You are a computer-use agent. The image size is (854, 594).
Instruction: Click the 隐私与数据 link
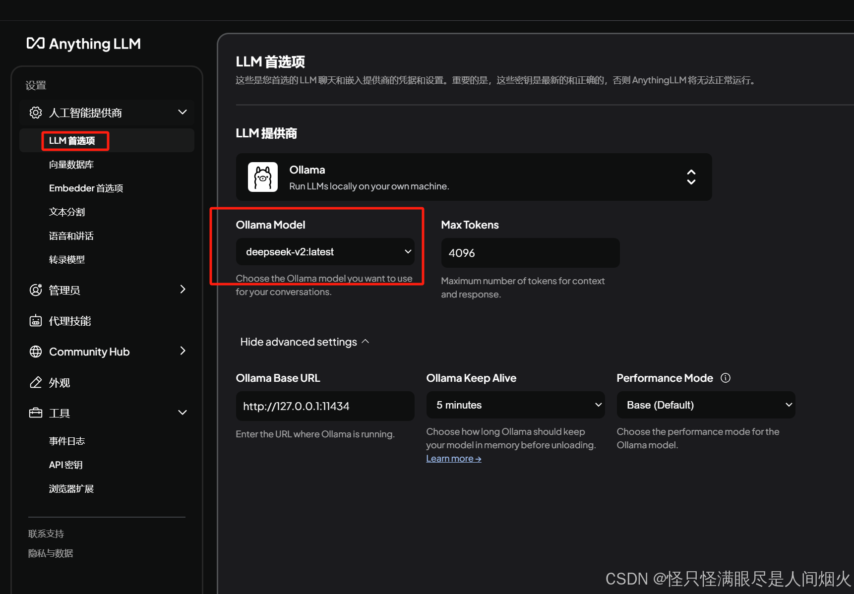click(51, 553)
